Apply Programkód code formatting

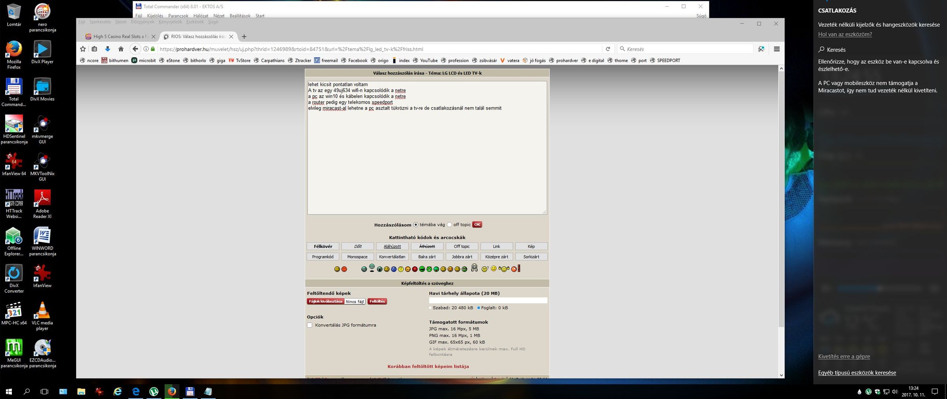click(323, 257)
